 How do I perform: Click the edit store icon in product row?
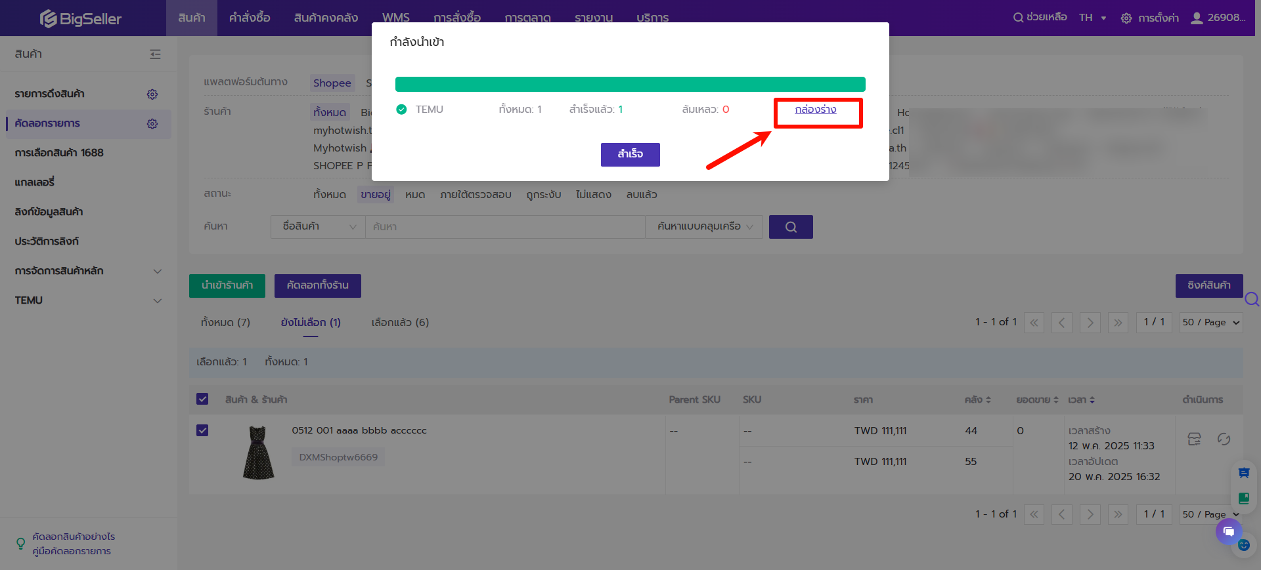[x=1195, y=439]
